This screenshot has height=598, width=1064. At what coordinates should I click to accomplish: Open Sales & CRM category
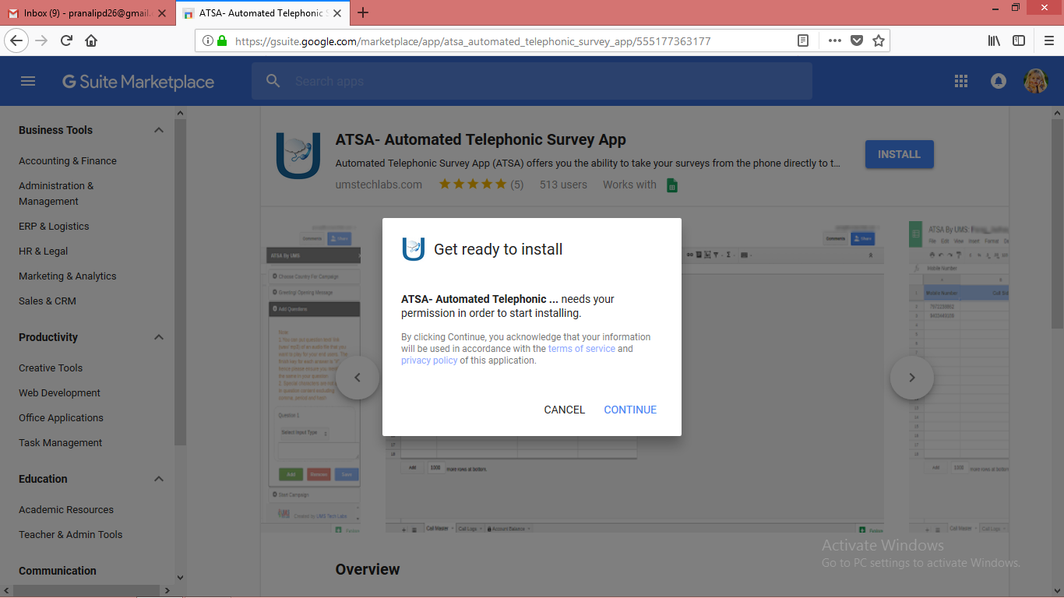point(48,301)
